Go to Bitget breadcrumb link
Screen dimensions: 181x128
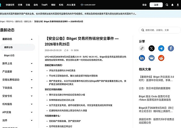(x=2, y=21)
